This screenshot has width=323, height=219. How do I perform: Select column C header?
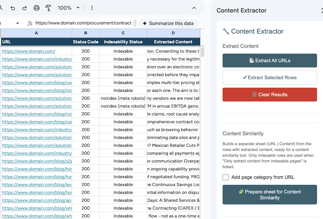point(123,33)
